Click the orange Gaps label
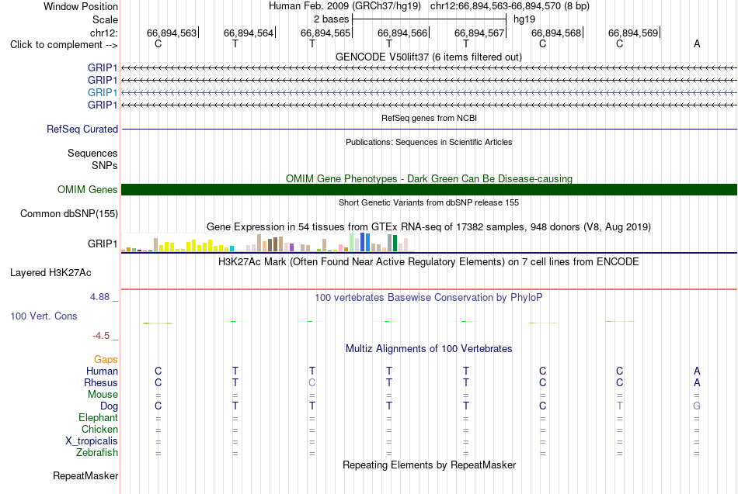This screenshot has height=494, width=738. [106, 360]
